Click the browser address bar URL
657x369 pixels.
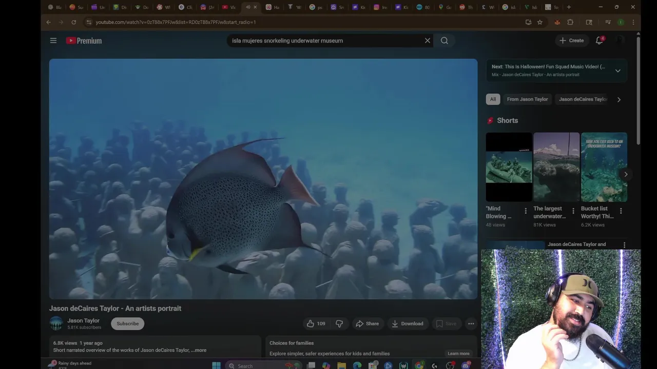coord(176,22)
